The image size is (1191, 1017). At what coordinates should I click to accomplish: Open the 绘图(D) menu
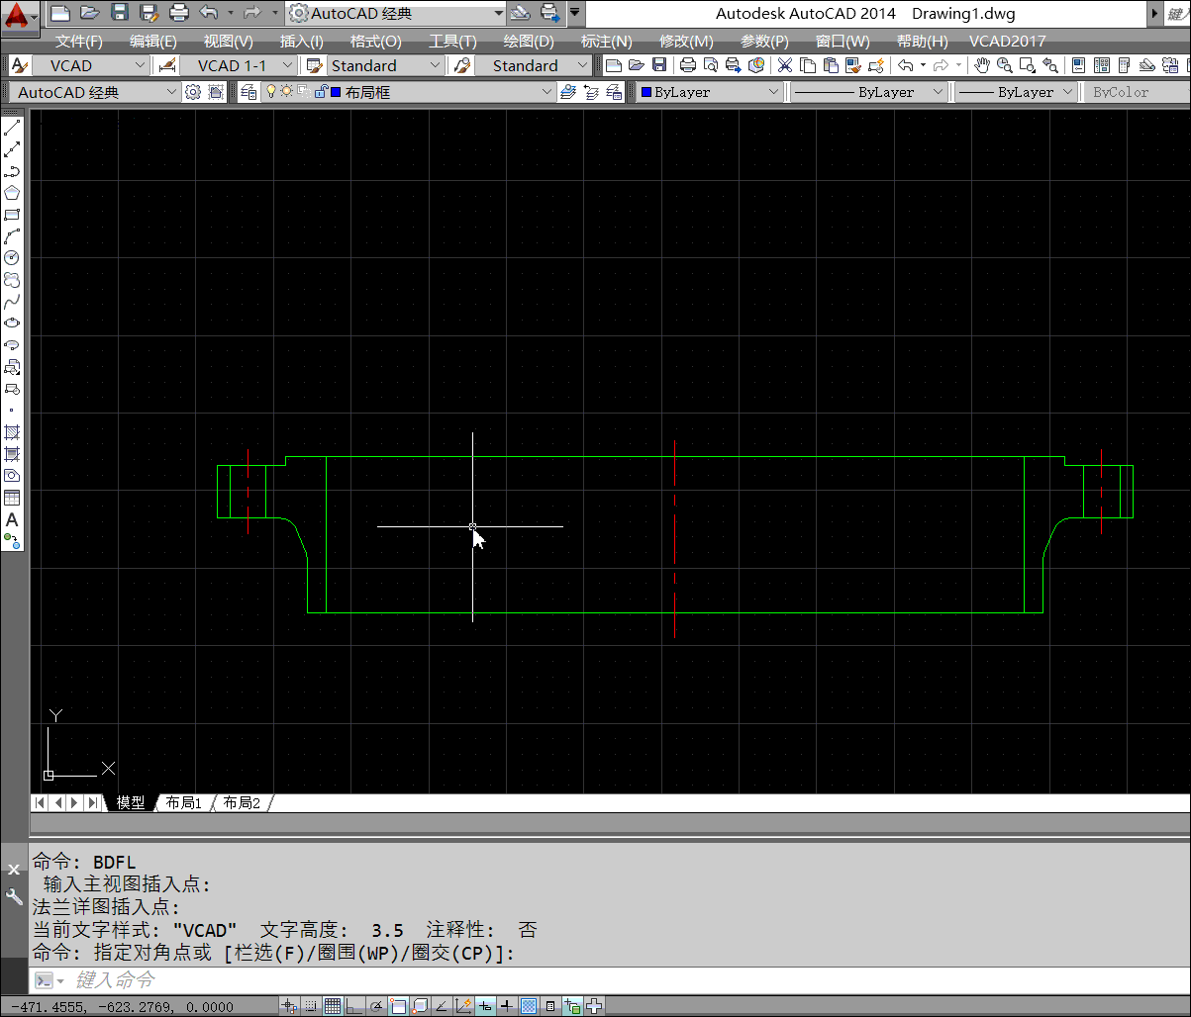[529, 41]
